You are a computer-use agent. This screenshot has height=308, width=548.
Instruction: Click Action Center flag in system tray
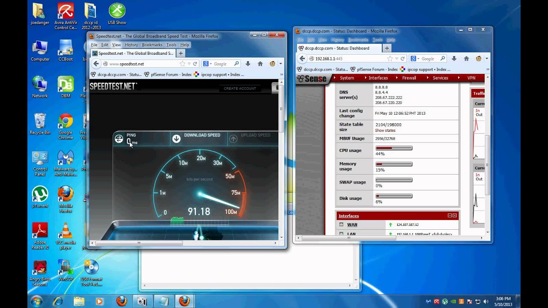point(470,302)
